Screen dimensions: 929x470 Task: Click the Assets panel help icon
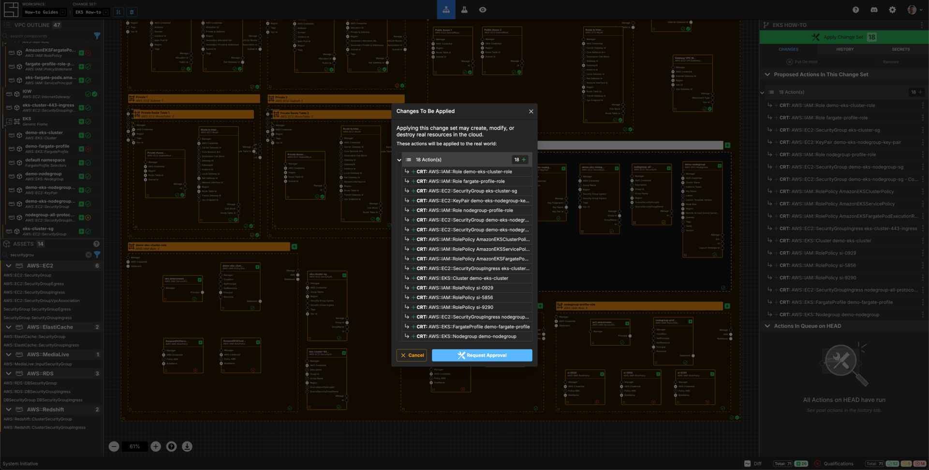point(96,244)
